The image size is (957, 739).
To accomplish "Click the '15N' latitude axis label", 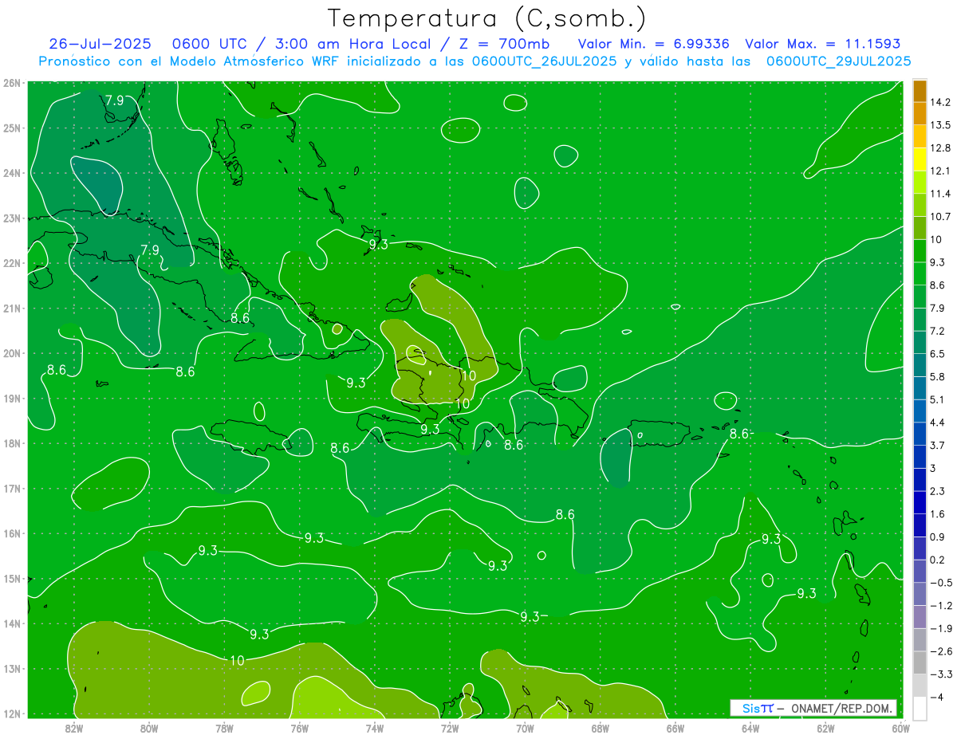I will tap(12, 578).
